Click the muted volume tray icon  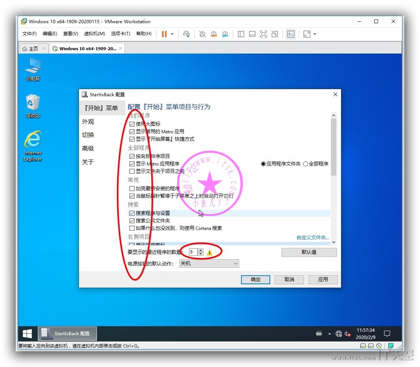[x=347, y=334]
